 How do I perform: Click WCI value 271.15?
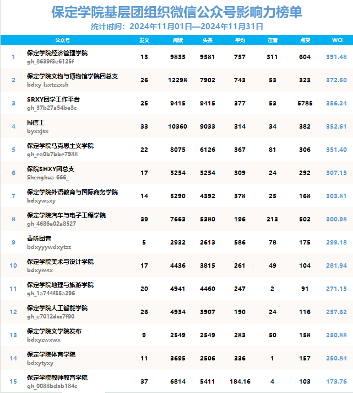click(x=336, y=289)
